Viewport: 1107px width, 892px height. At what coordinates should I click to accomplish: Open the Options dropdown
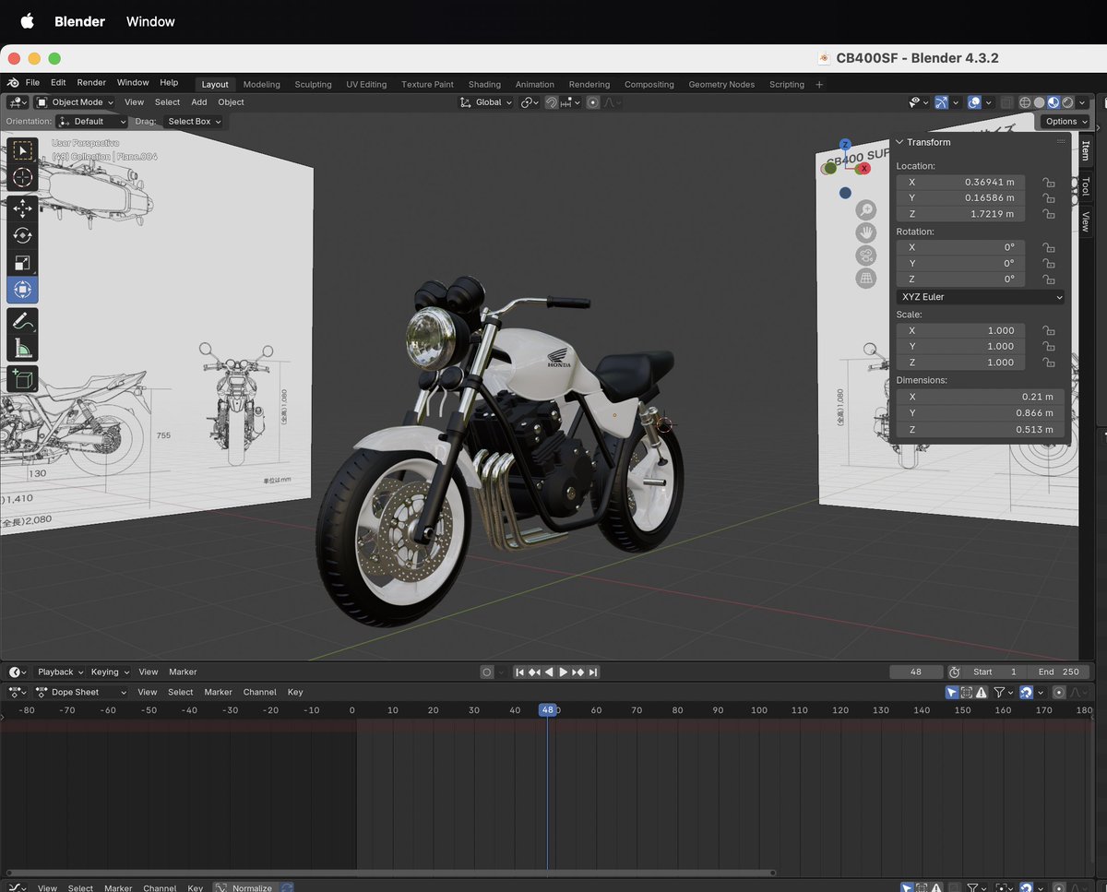tap(1065, 121)
